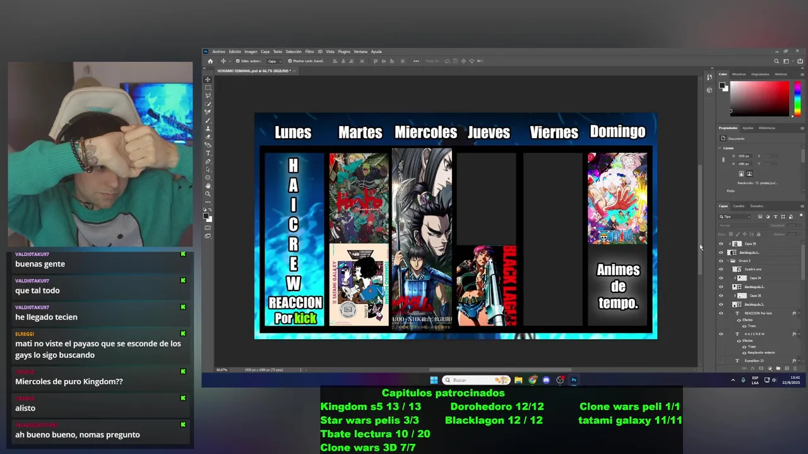Viewport: 808px width, 454px height.
Task: Open the Propiedades panel options menu
Action: [802, 128]
